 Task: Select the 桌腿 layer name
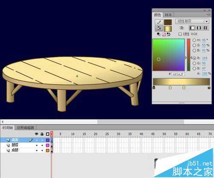click(15, 150)
